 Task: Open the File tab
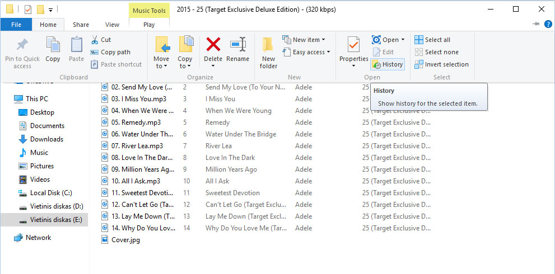[x=16, y=25]
